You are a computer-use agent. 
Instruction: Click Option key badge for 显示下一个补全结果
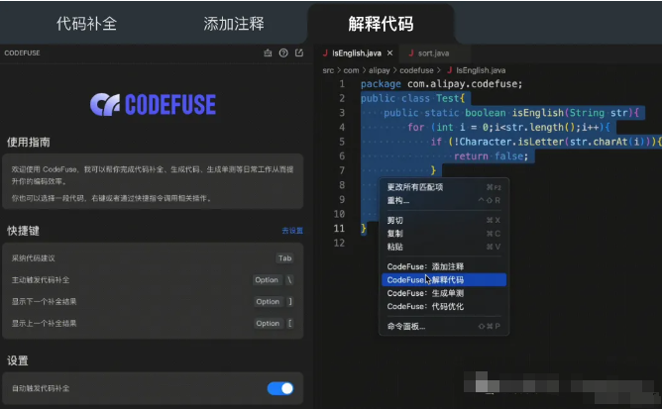pos(268,301)
